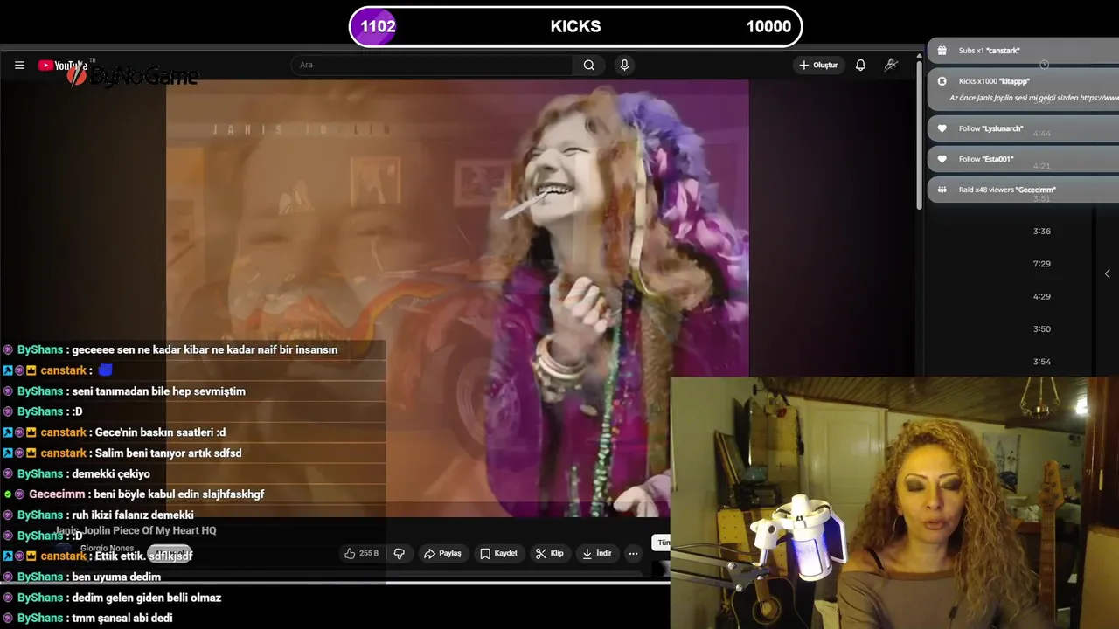
Task: Like the video with thumbs up
Action: click(x=350, y=553)
